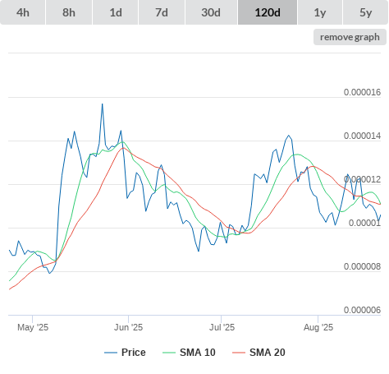Click the blue Price legend line marker

[111, 353]
